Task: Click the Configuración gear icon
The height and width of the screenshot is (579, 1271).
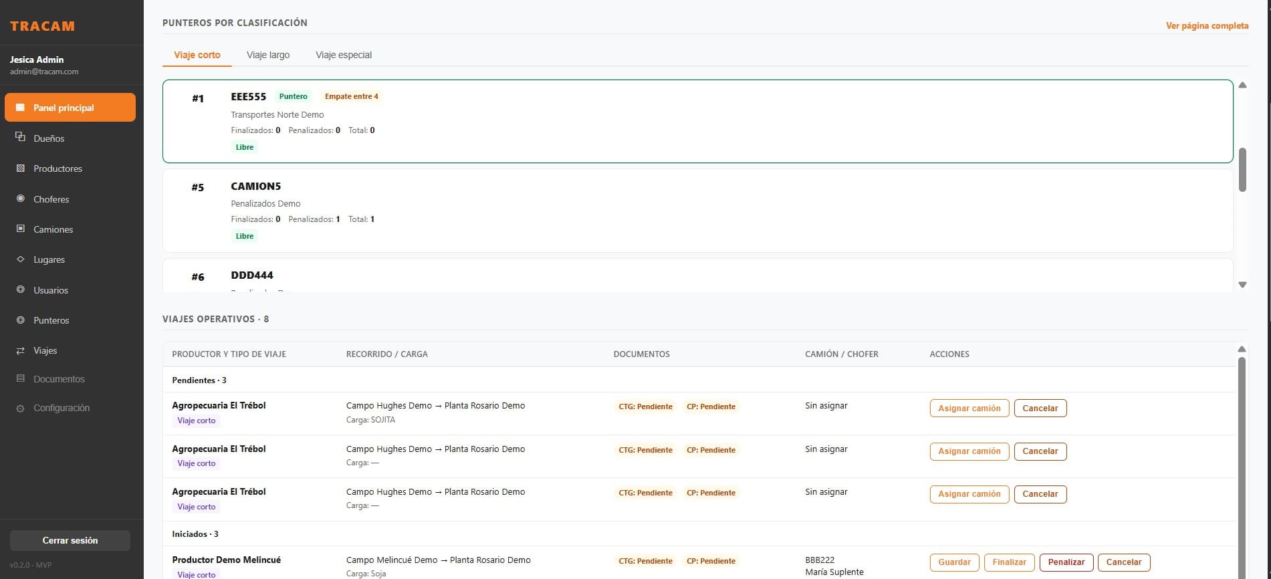Action: pos(21,408)
